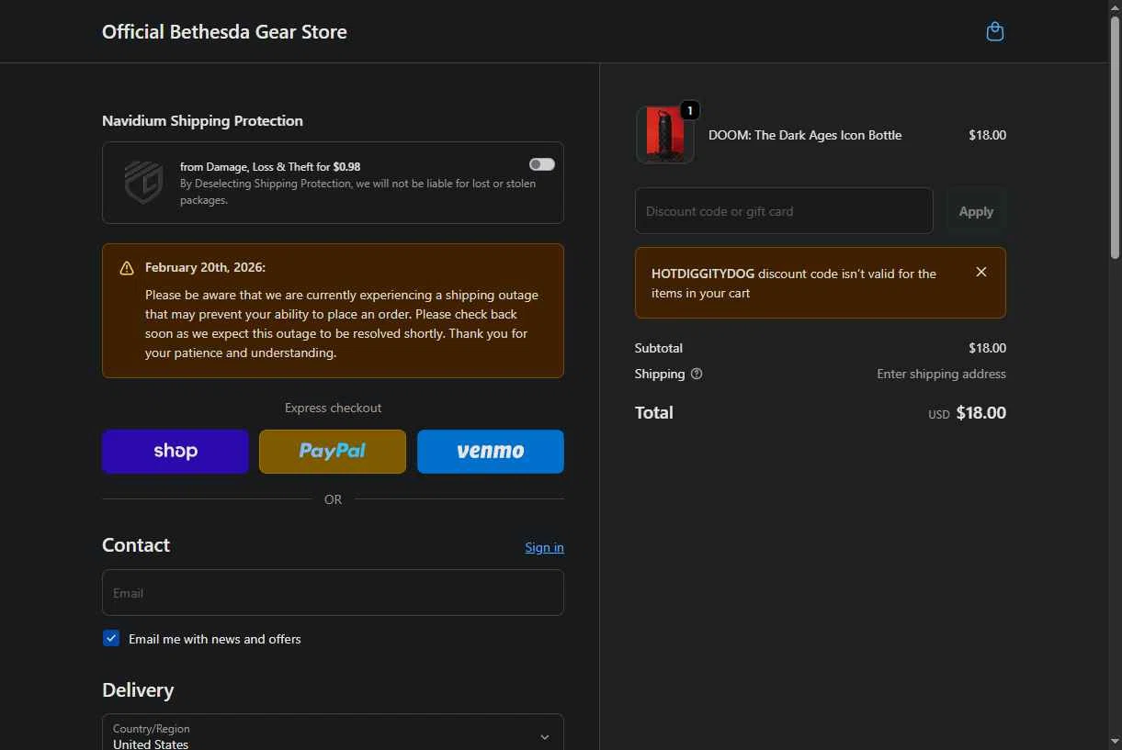
Task: Click the DOOM: The Dark Ages Icon Bottle name
Action: click(x=805, y=135)
